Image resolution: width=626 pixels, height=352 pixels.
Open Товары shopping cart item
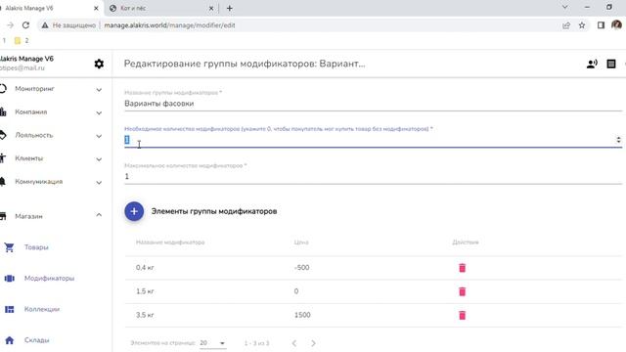[x=9, y=247]
